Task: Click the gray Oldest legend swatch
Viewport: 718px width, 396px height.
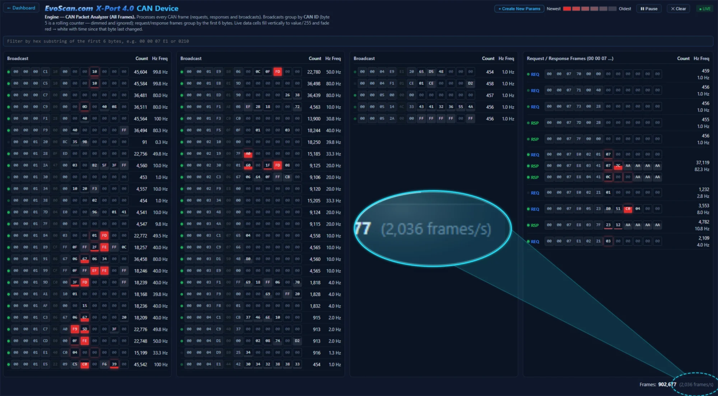Action: (x=613, y=9)
